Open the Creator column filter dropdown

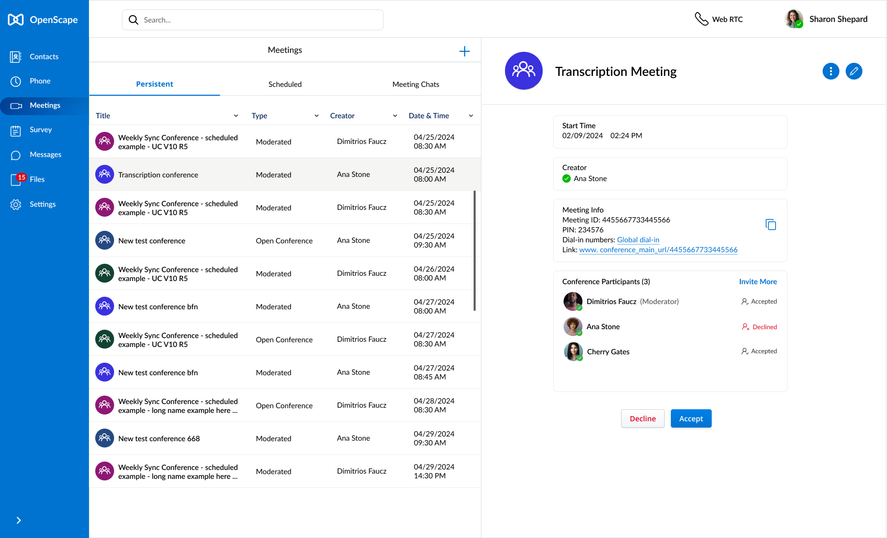(395, 116)
